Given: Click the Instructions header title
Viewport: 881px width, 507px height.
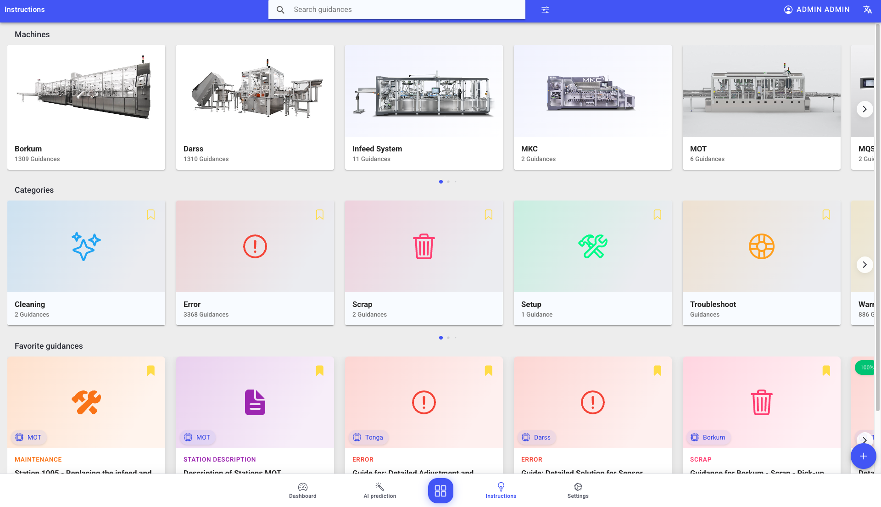Looking at the screenshot, I should click(25, 10).
